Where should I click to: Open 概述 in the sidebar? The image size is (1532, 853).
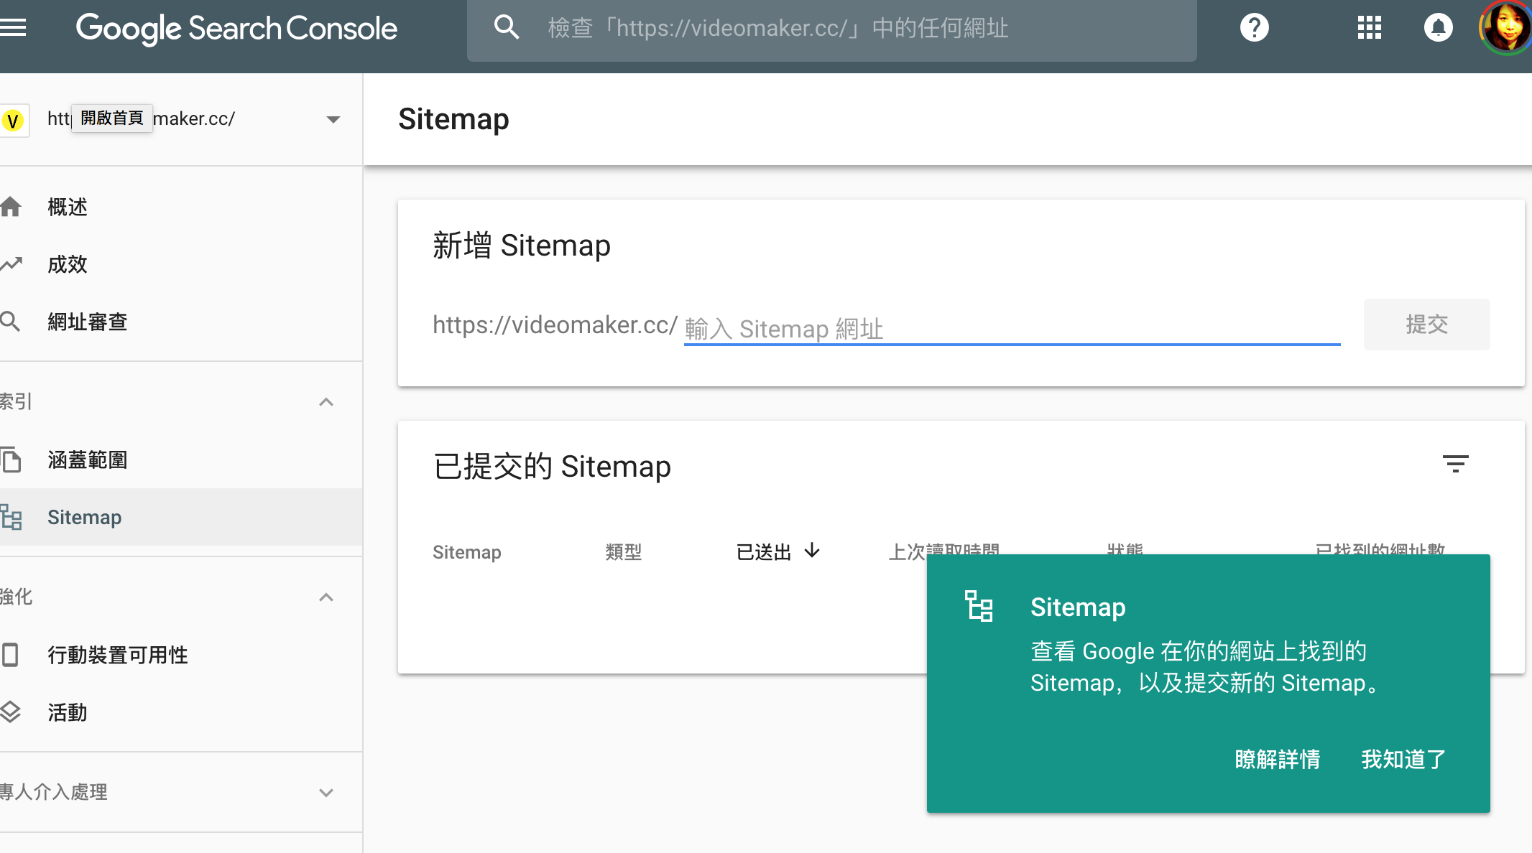[181, 207]
